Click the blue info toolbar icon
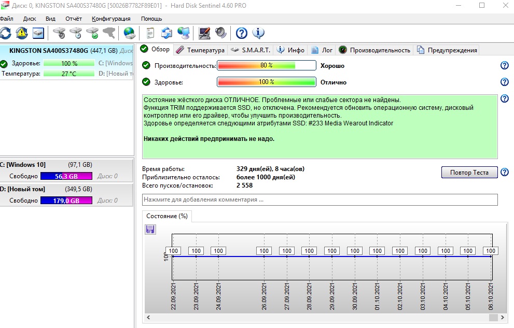 [258, 33]
